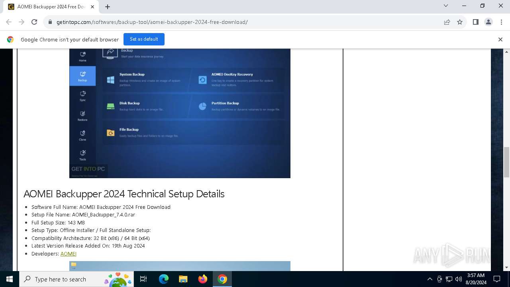The image size is (510, 287).
Task: Click the address bar URL field
Action: (x=247, y=22)
